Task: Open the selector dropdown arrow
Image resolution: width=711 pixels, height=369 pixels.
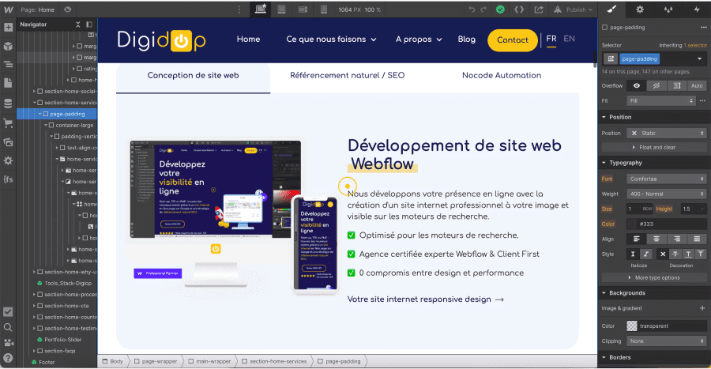Action: 699,59
